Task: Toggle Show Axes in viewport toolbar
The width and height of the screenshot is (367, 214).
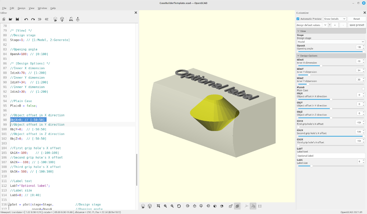Action: click(x=246, y=206)
